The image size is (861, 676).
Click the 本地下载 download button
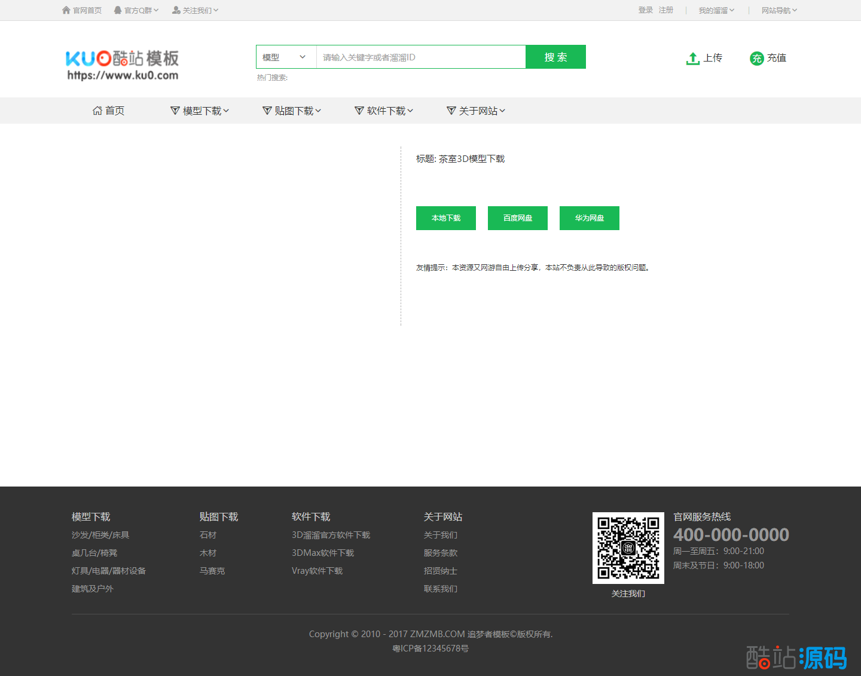click(446, 218)
